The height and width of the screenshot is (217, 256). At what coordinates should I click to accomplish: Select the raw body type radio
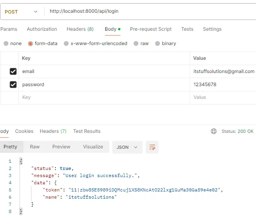pos(136,43)
